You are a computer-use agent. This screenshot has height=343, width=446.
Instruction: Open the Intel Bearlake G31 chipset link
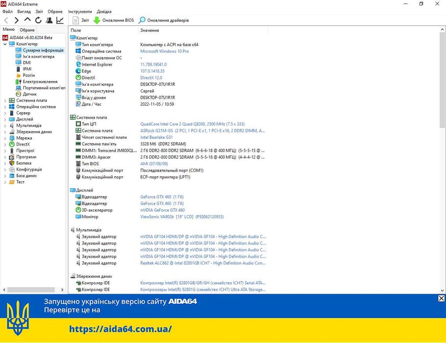pyautogui.click(x=156, y=137)
